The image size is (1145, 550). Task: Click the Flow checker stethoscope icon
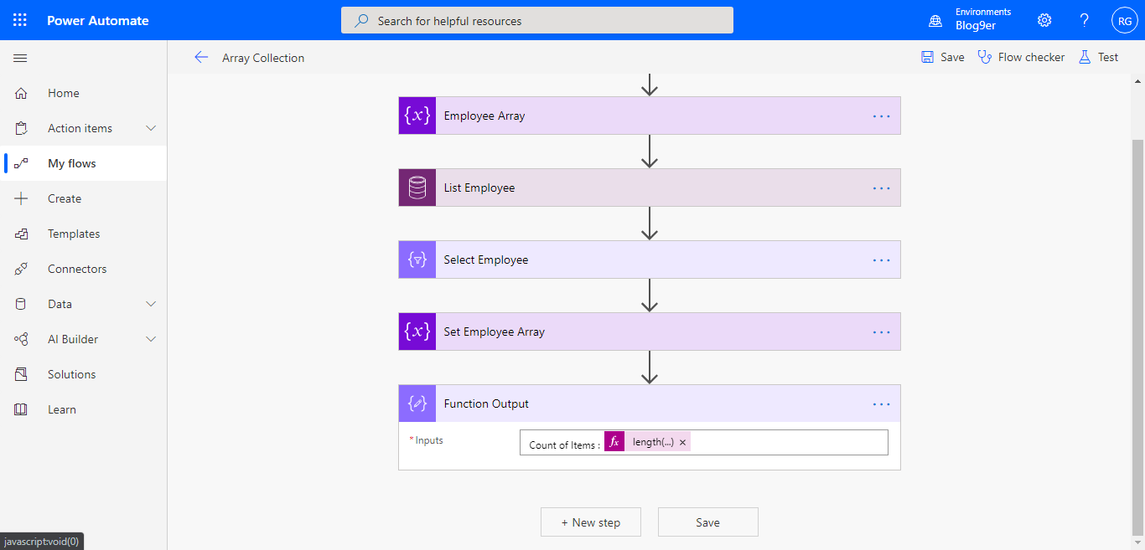pos(985,57)
